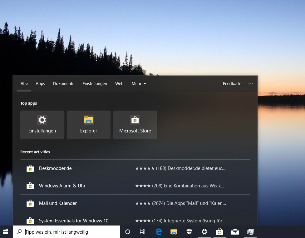
Task: Open the monitor app on the taskbar
Action: 250,232
